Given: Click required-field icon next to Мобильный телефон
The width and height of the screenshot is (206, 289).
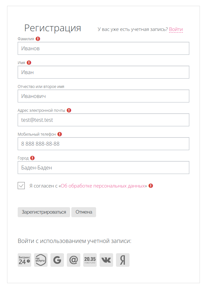Looking at the screenshot, I should point(60,134).
